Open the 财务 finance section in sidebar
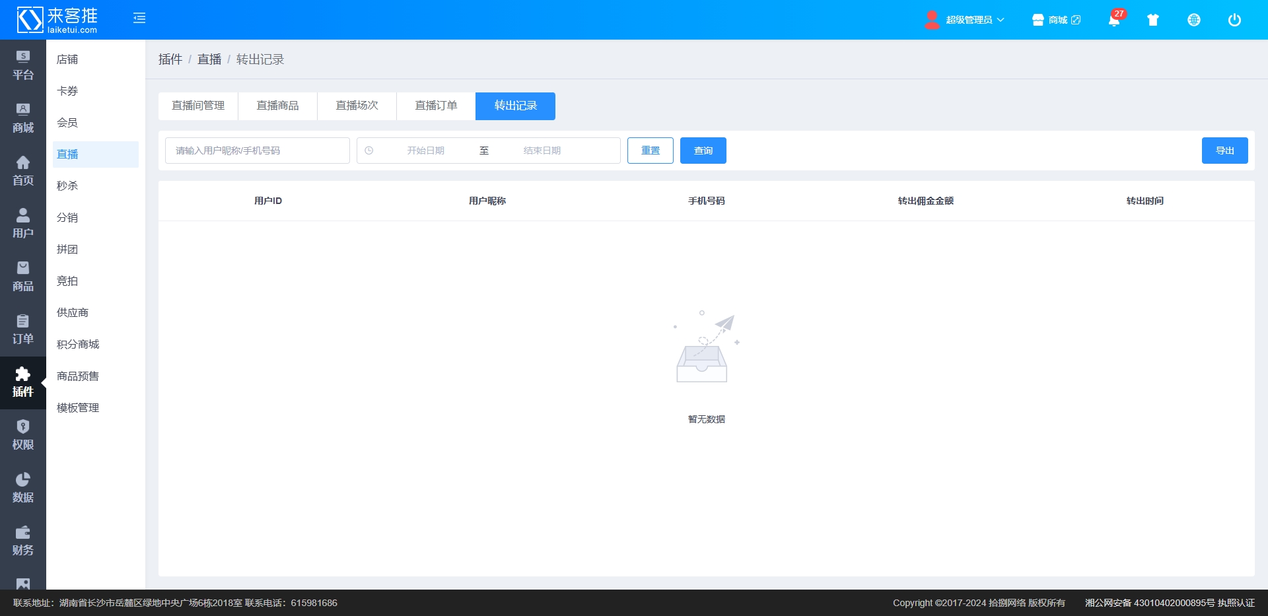The height and width of the screenshot is (616, 1268). pos(23,541)
